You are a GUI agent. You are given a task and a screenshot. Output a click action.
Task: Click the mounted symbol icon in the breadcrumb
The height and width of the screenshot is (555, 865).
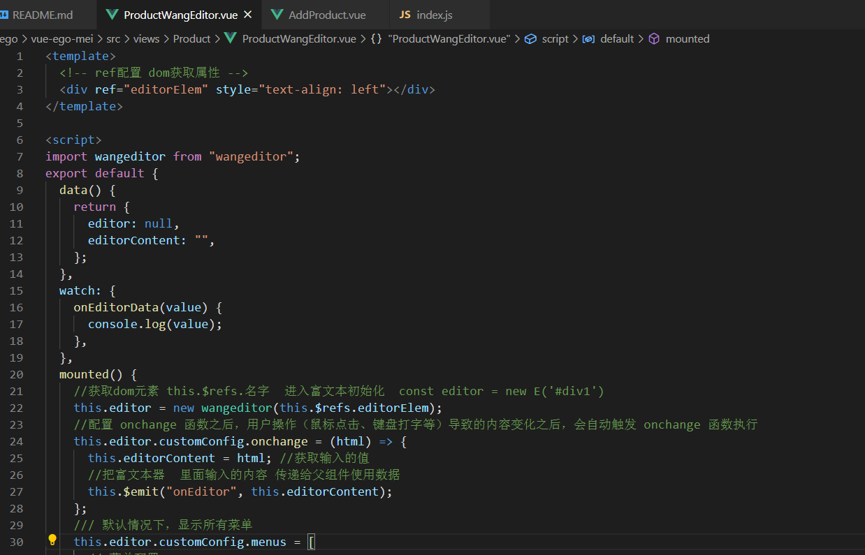(654, 39)
